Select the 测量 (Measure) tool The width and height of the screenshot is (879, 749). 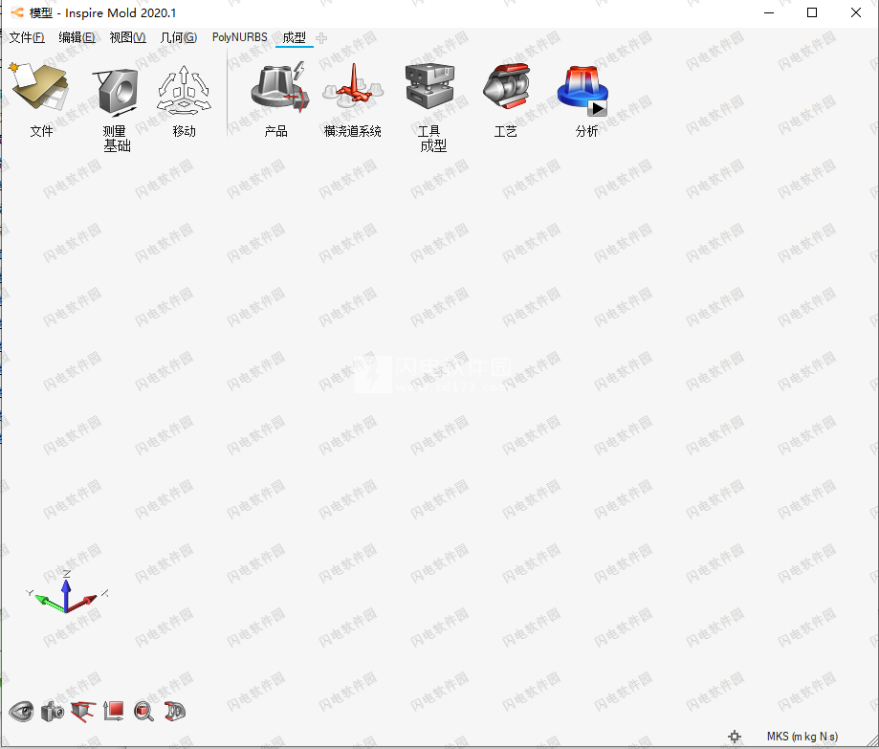point(117,92)
